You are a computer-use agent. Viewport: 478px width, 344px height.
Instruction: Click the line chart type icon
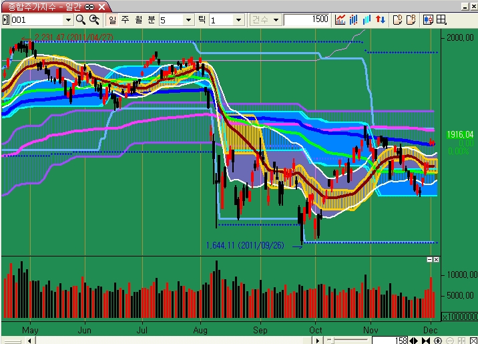[340, 20]
